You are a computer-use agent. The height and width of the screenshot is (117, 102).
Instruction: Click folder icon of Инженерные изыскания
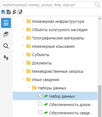(29, 46)
